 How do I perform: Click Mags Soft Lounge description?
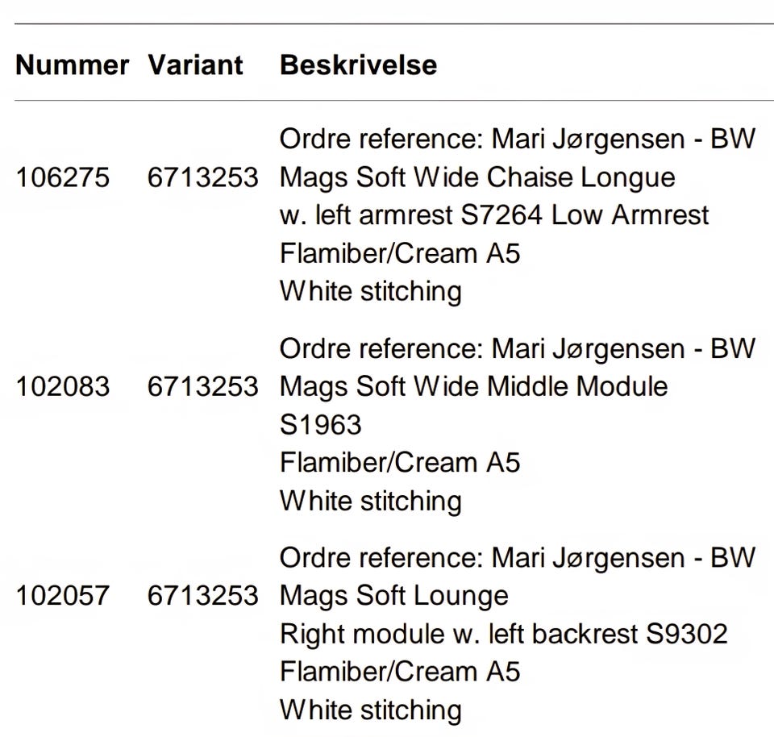coord(394,597)
